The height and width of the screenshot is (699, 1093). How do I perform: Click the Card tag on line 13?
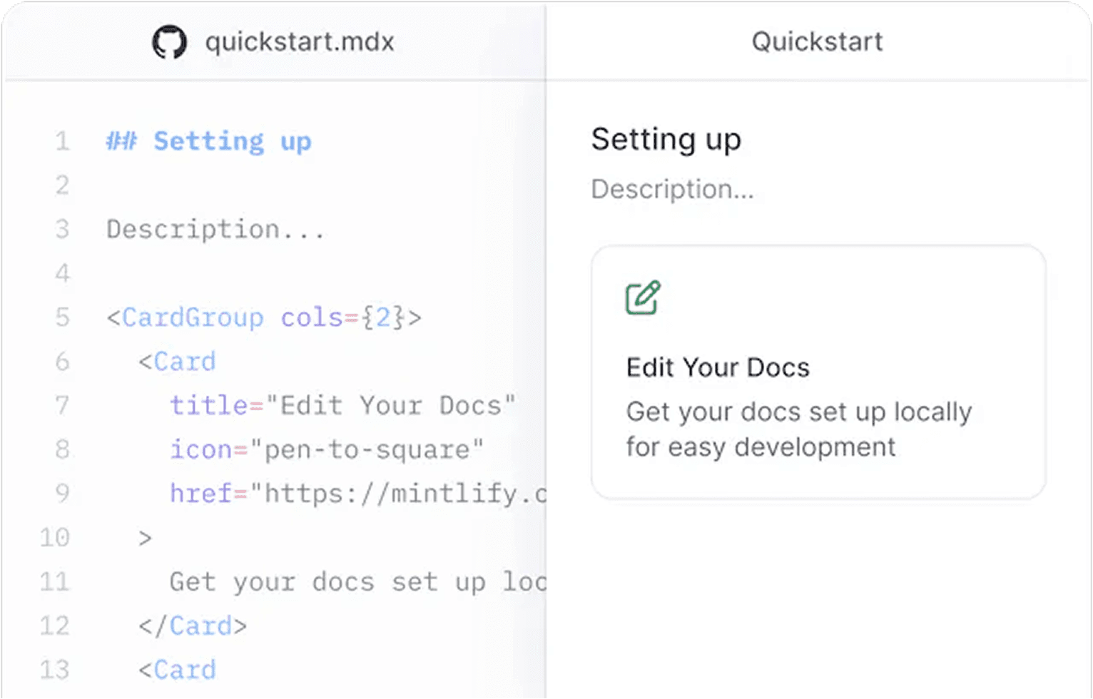click(x=177, y=670)
